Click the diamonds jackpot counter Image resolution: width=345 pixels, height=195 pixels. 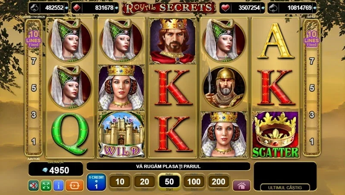tap(95, 8)
